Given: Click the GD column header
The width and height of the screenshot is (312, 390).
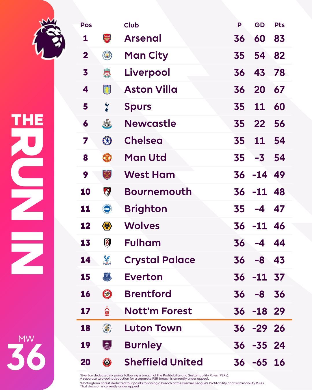Looking at the screenshot, I should pos(259,25).
